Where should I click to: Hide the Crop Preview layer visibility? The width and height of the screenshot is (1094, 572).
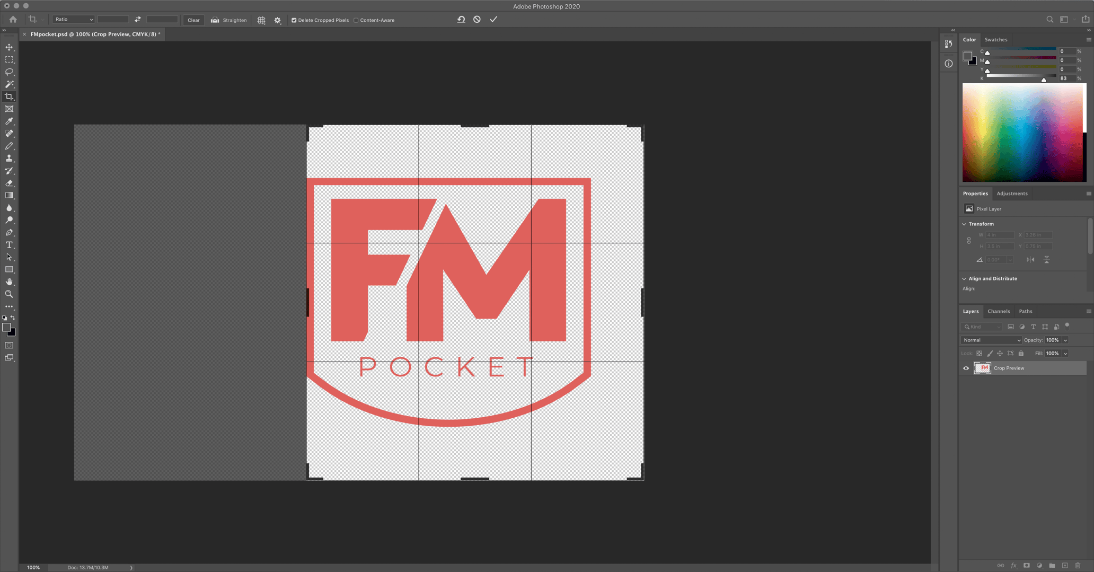[966, 368]
